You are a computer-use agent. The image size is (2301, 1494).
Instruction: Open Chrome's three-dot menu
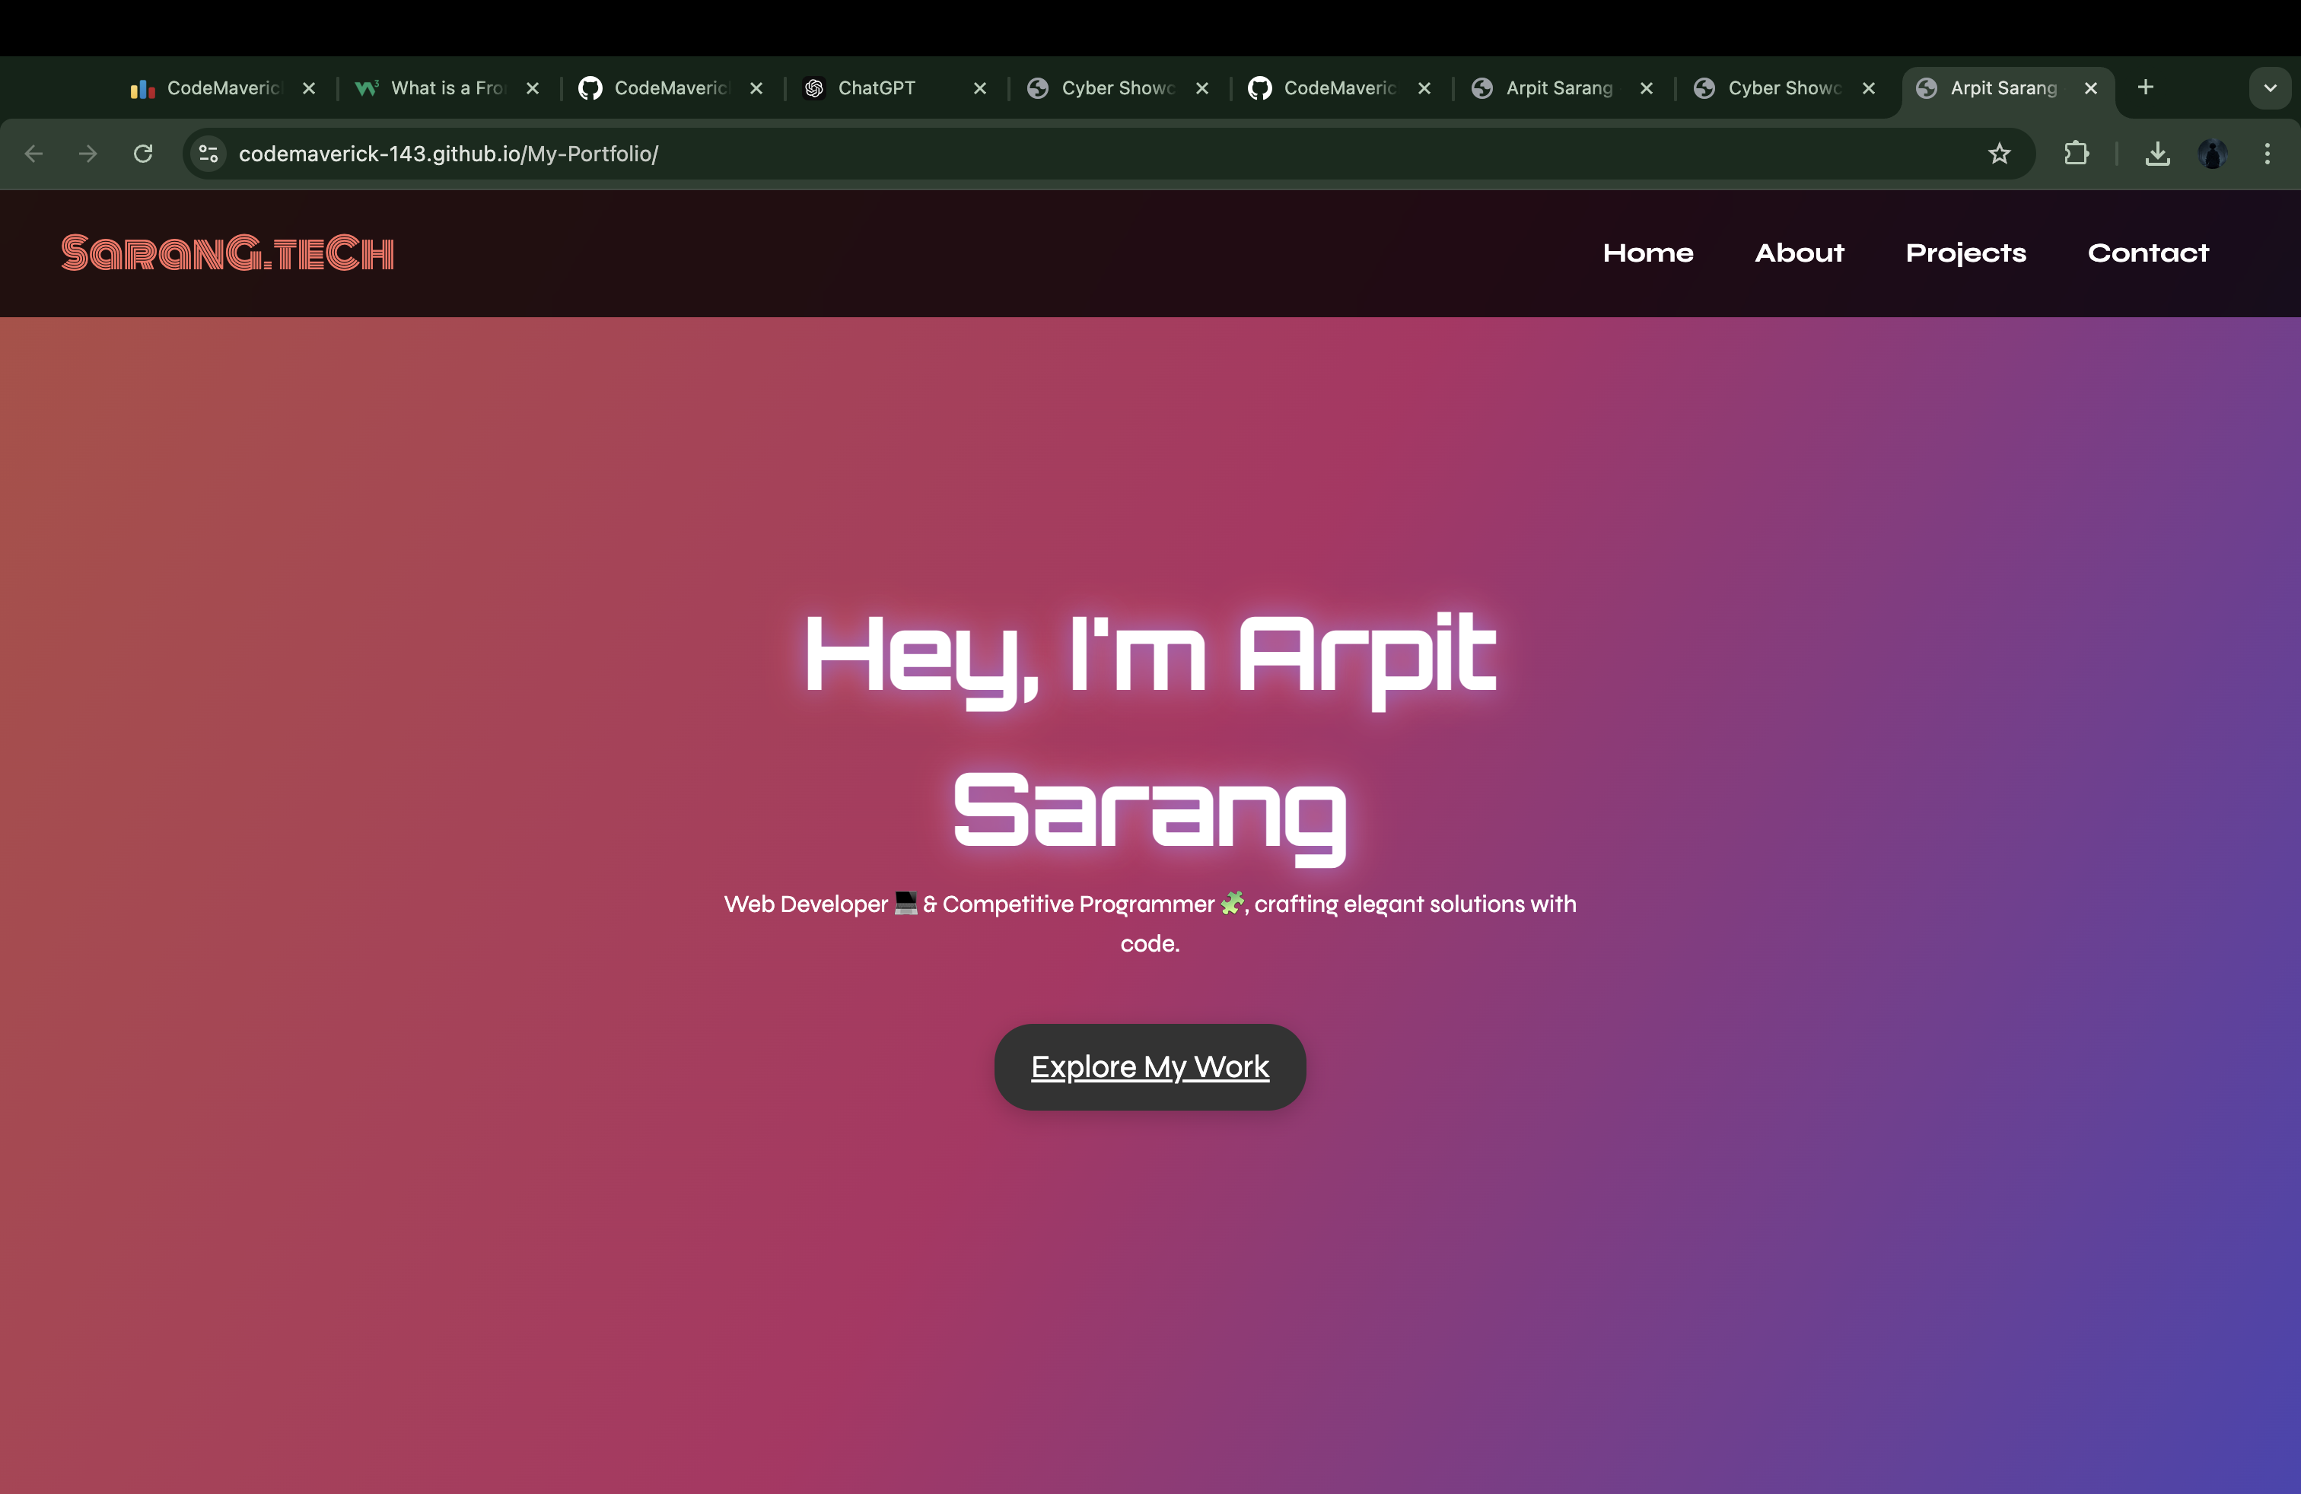click(2268, 154)
